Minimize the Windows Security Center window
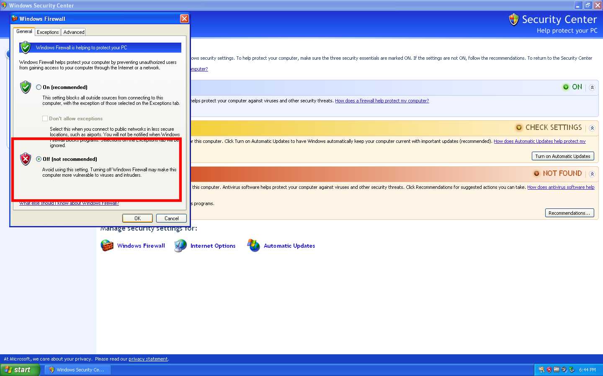Screen dimensions: 603x376 pos(578,5)
